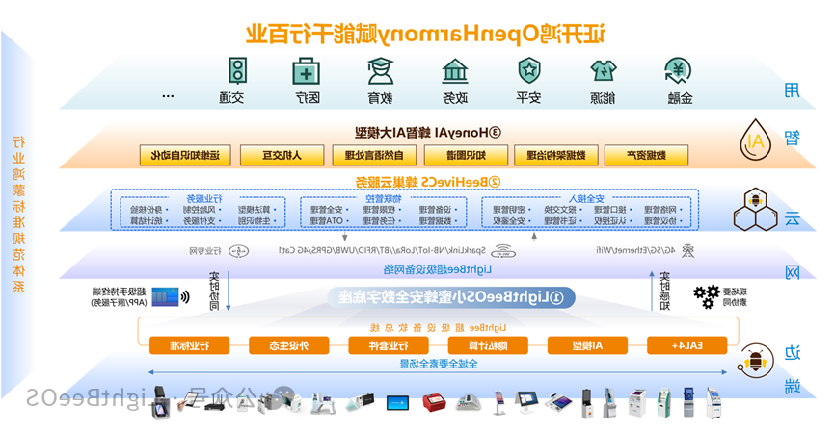834x431 pixels.
Task: Click the blue handheld terminal screen icon
Action: click(x=166, y=296)
